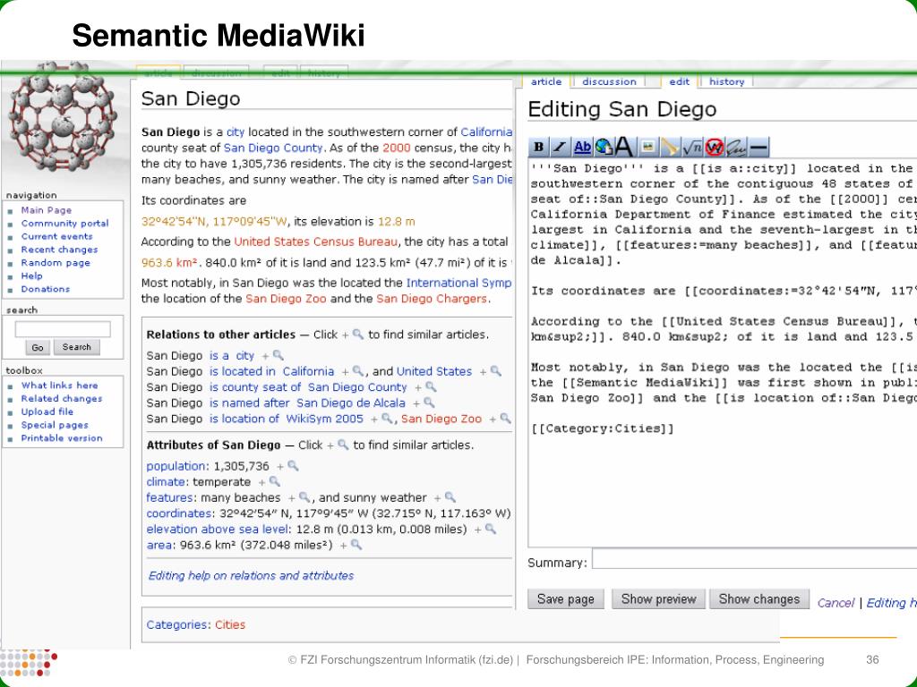Click magnifier next to United States relation
Screen dimensions: 917x687
[496, 371]
